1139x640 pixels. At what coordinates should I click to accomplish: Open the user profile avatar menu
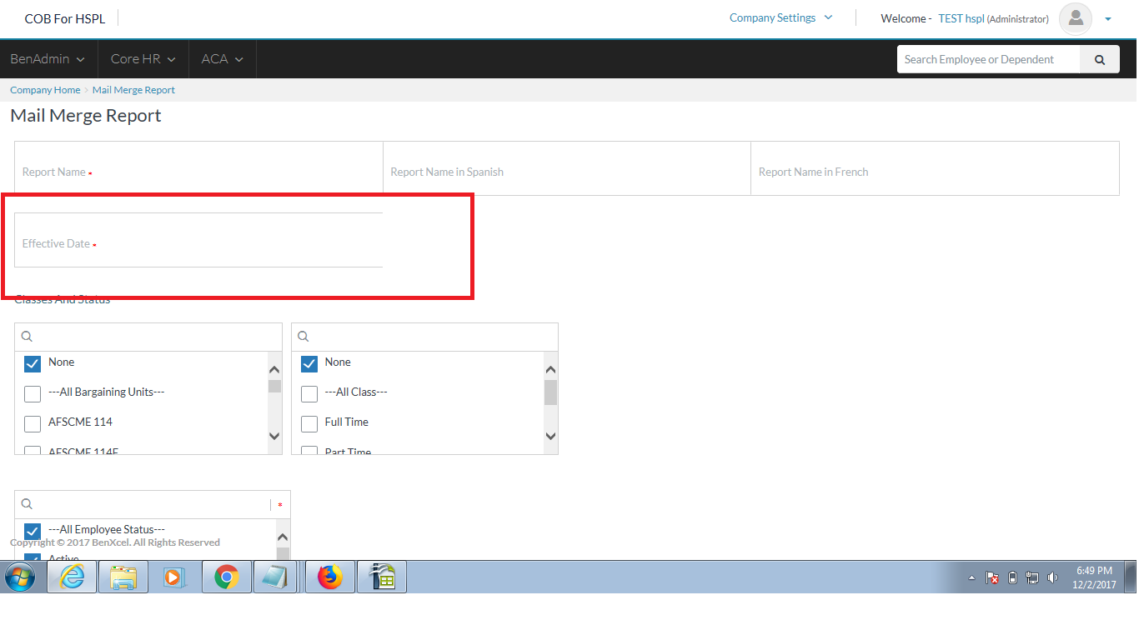(x=1075, y=18)
